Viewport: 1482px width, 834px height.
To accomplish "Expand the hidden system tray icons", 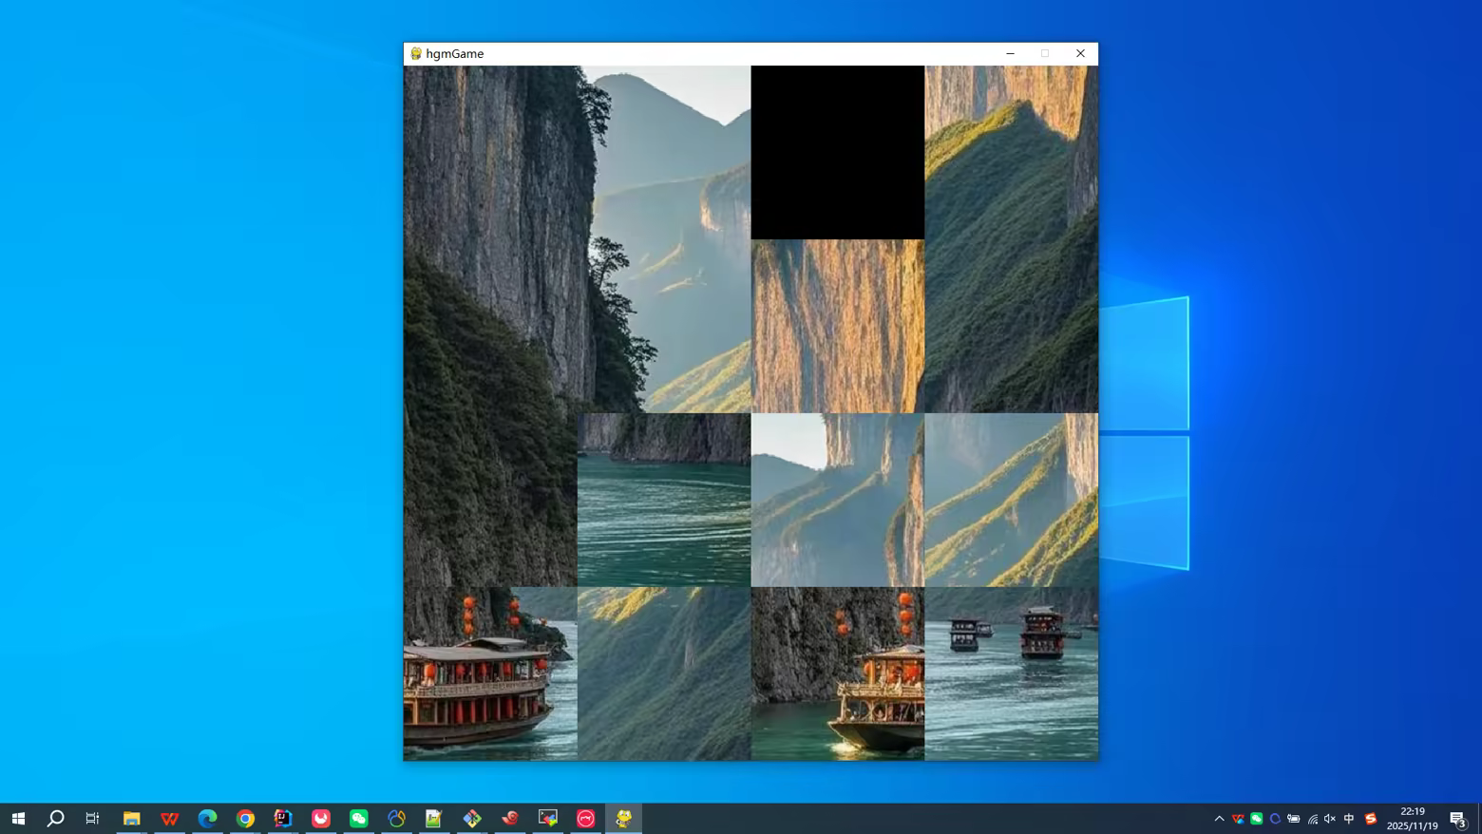I will click(1219, 819).
